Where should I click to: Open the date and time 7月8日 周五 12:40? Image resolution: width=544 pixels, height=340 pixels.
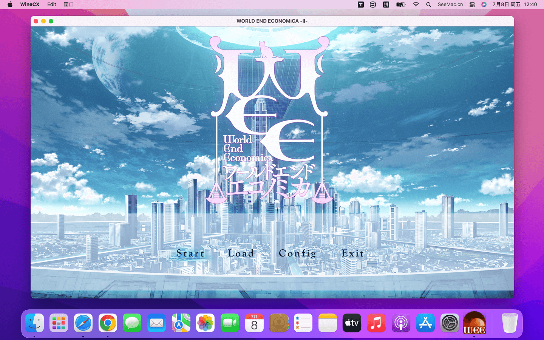point(515,5)
